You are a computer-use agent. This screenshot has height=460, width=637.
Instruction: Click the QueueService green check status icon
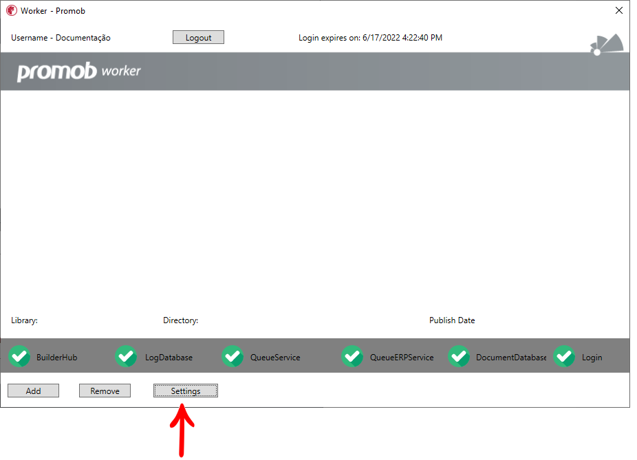[x=233, y=356]
